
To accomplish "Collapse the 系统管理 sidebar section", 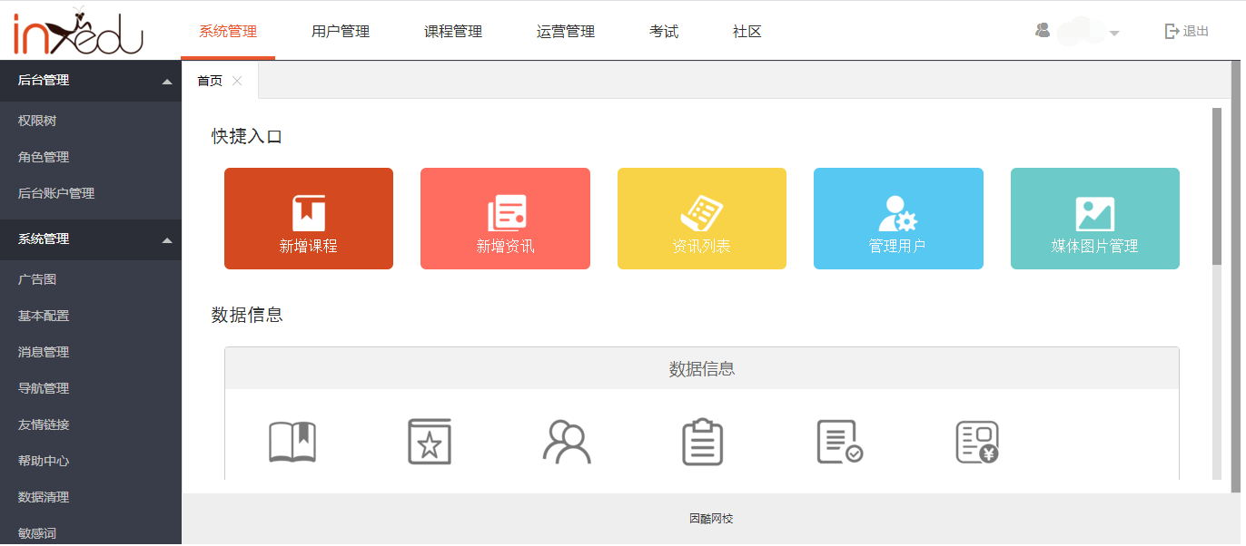I will pyautogui.click(x=166, y=239).
